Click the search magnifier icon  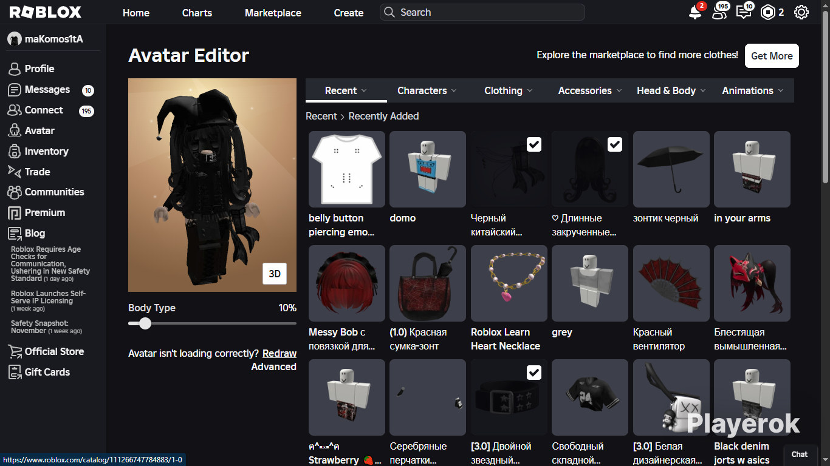pyautogui.click(x=389, y=12)
